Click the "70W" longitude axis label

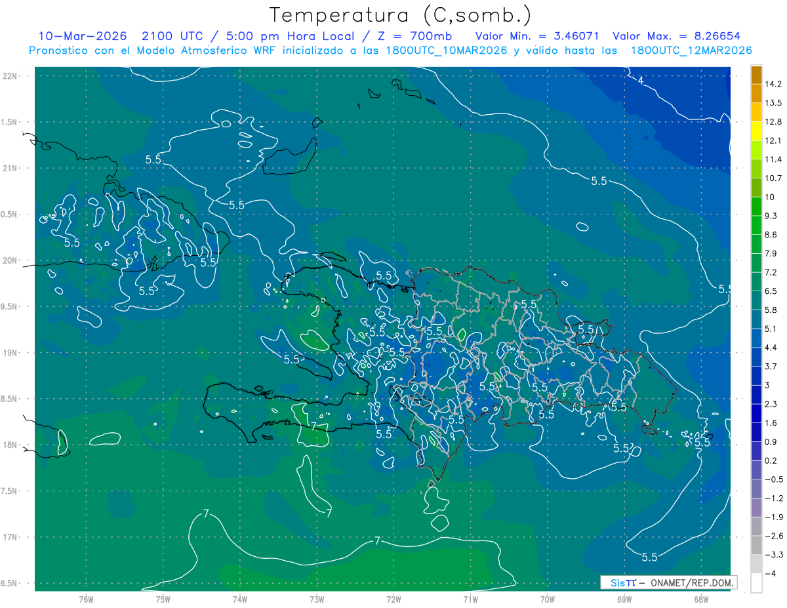click(x=548, y=599)
